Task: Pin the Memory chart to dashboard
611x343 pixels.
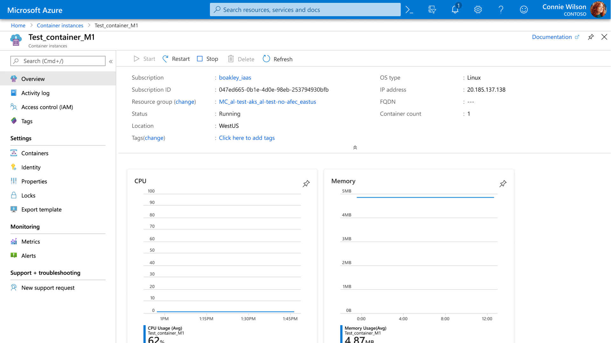Action: point(503,184)
